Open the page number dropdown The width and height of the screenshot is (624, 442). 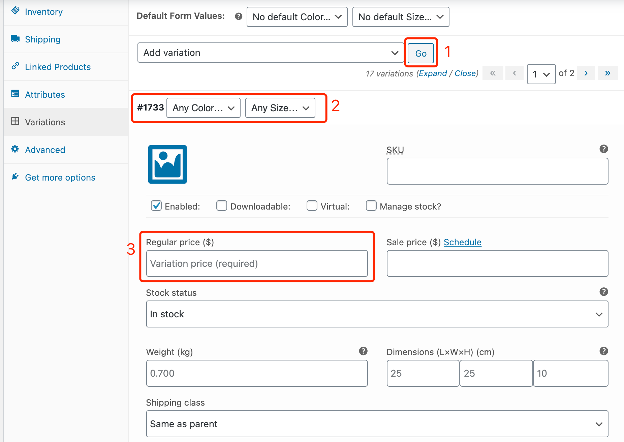pos(541,74)
